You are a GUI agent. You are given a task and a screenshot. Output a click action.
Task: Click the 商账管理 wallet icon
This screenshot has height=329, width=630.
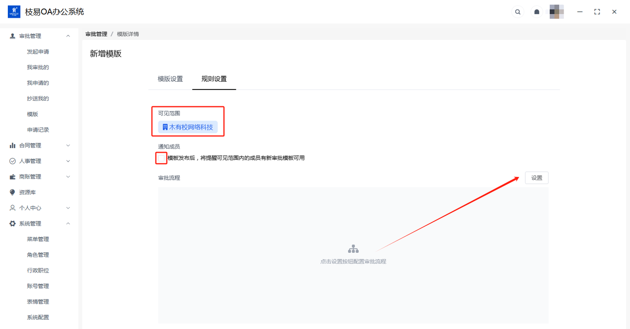13,177
